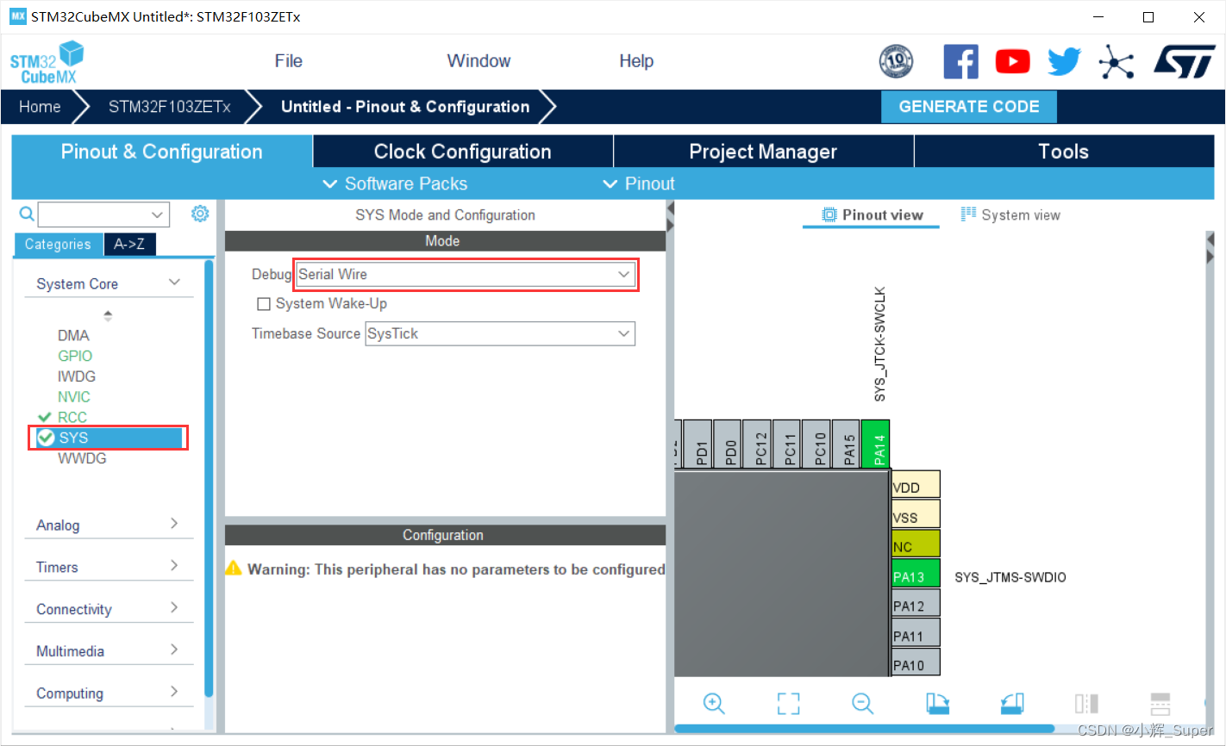Select DMA in System Core
Image resolution: width=1226 pixels, height=746 pixels.
pos(73,335)
